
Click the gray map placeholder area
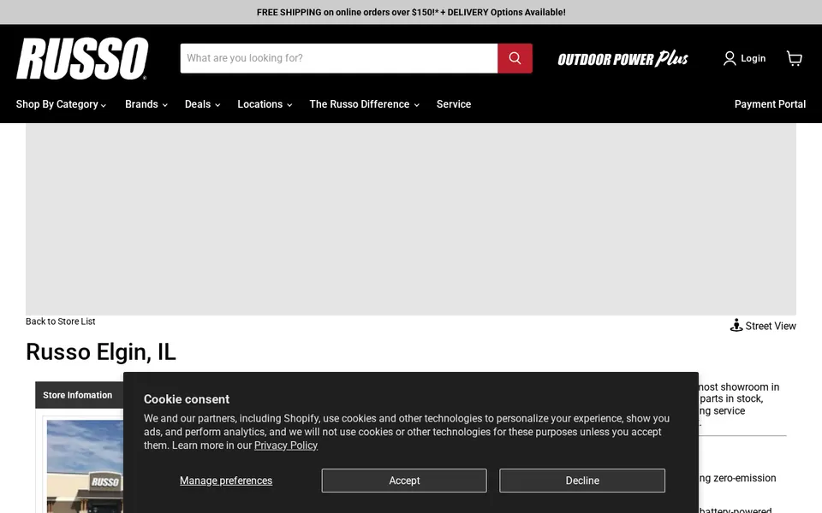point(411,220)
